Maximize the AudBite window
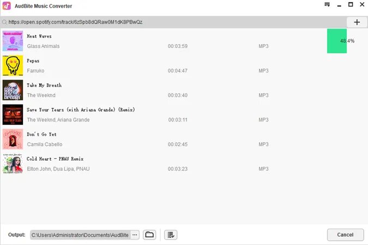368x245 pixels. [351, 4]
